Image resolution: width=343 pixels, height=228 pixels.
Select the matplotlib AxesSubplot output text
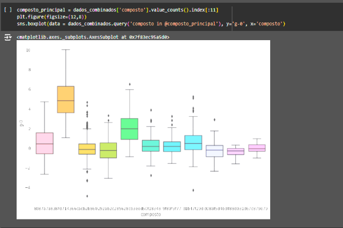(x=93, y=37)
